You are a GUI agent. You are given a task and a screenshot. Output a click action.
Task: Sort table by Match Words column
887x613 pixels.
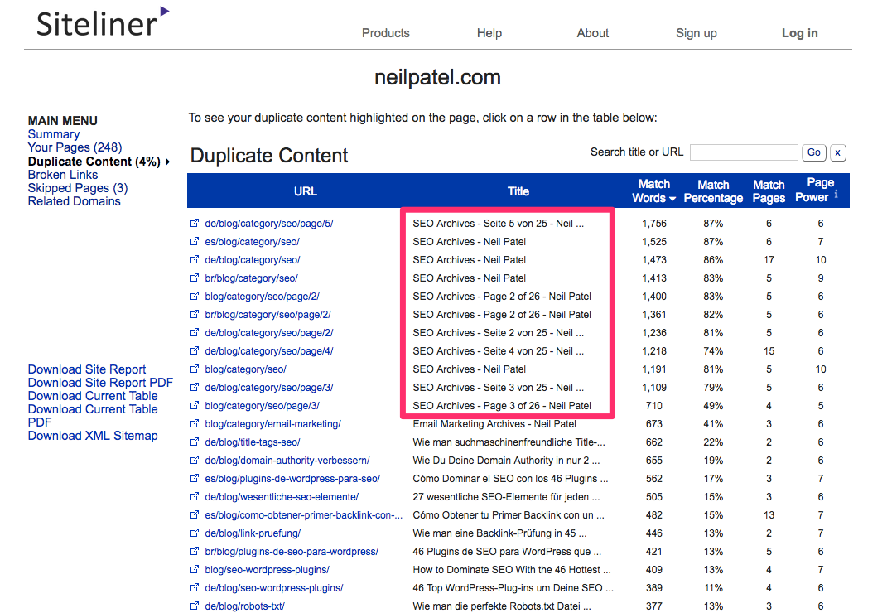pyautogui.click(x=654, y=191)
